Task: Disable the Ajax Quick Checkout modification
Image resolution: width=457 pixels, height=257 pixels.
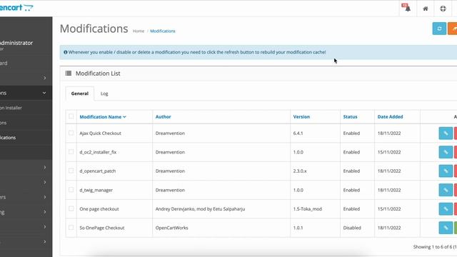Action: [x=456, y=133]
